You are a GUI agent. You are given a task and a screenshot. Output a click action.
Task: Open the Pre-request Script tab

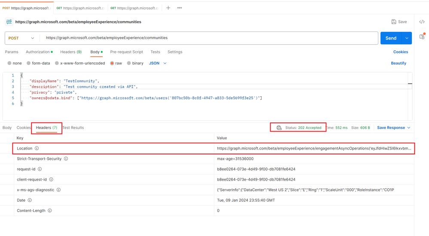[126, 52]
